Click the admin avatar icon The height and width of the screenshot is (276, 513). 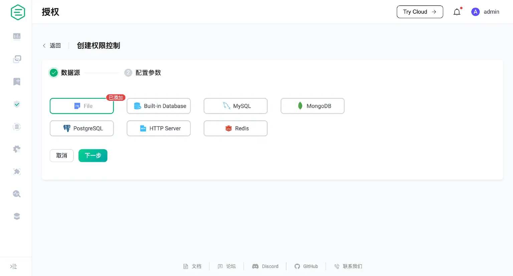click(475, 12)
